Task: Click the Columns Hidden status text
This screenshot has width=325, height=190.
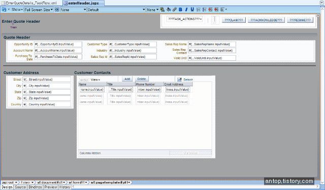Action: [90, 153]
